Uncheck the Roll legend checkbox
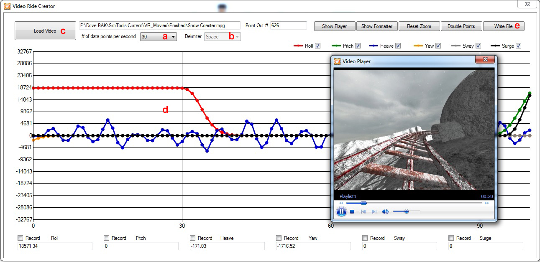Viewport: 540px width, 262px height. (317, 46)
